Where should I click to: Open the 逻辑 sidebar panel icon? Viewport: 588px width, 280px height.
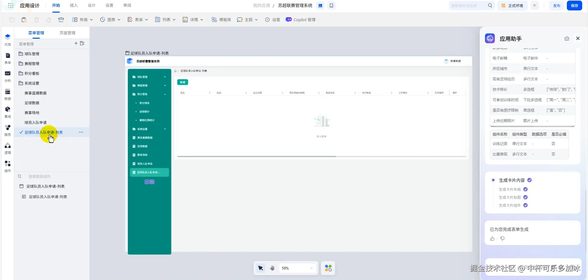(8, 148)
